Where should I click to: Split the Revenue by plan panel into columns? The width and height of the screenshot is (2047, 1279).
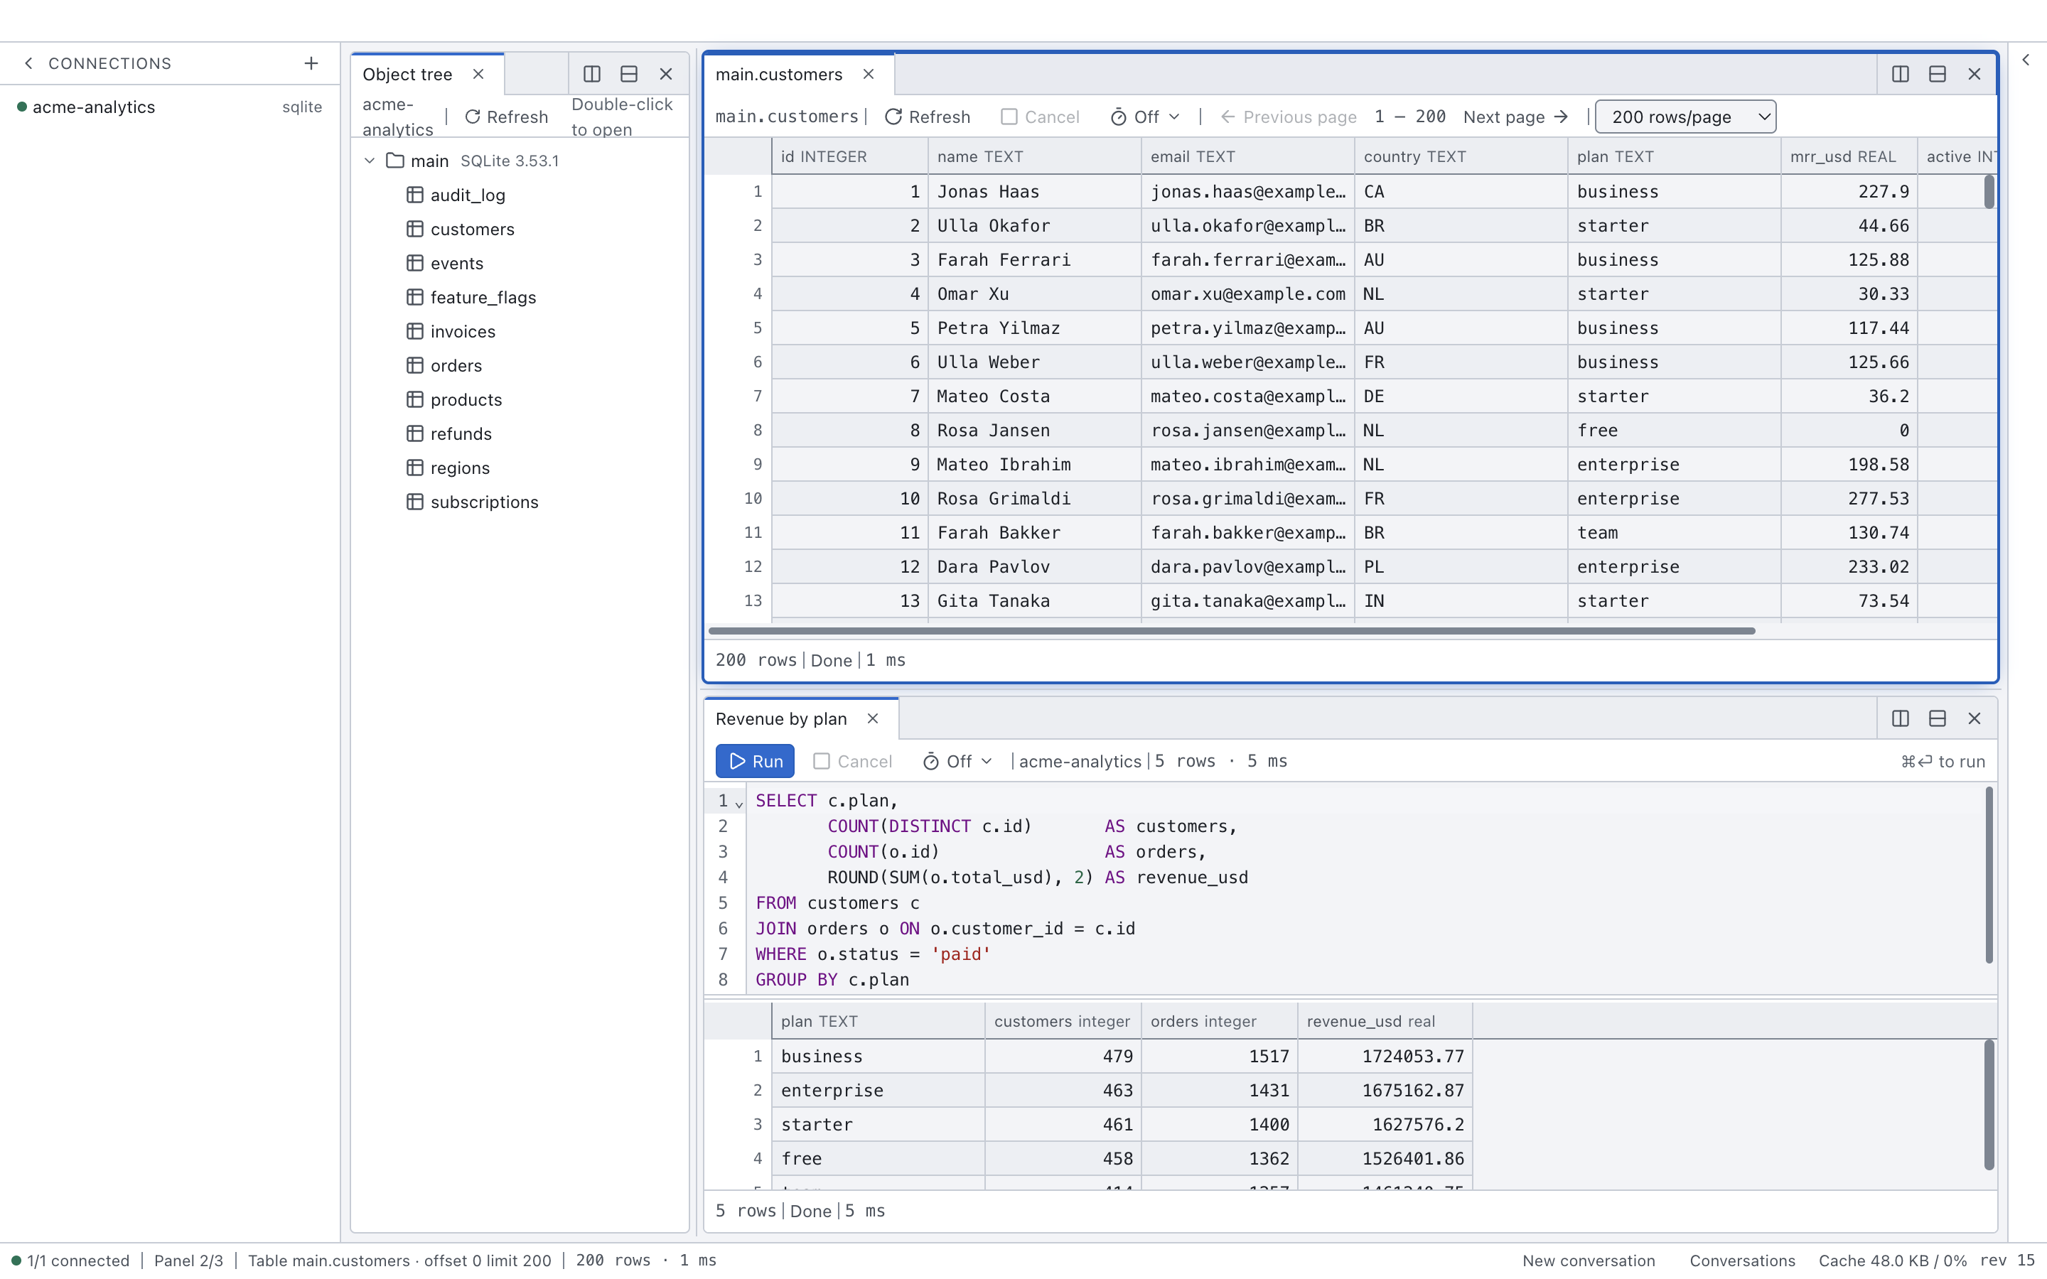pos(1901,719)
